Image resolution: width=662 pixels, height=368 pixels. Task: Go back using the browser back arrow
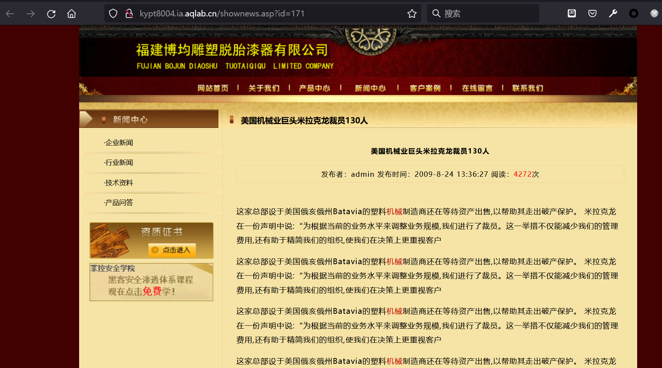(10, 14)
